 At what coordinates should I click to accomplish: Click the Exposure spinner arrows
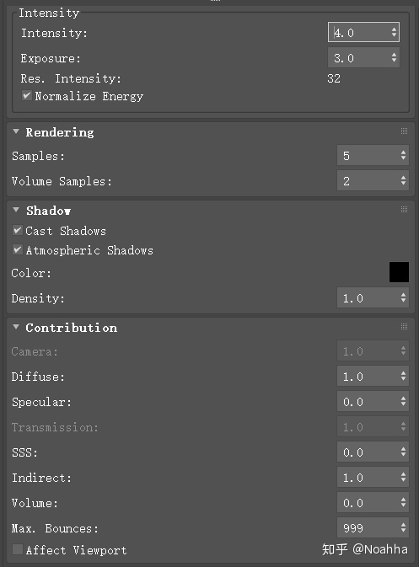coord(394,57)
